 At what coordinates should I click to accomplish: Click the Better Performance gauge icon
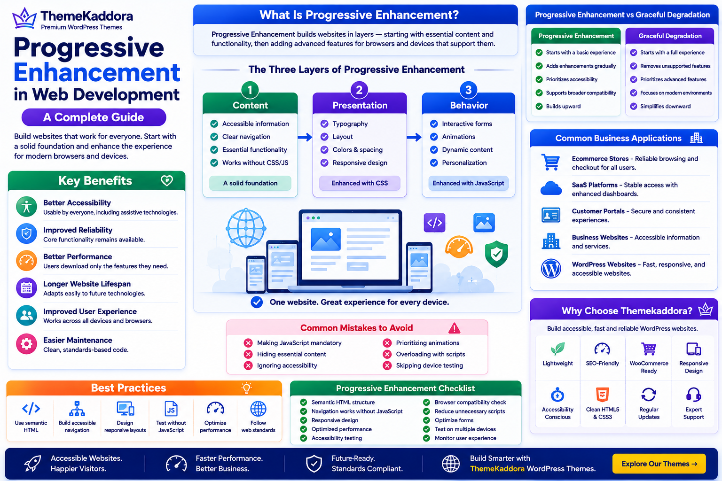26,261
